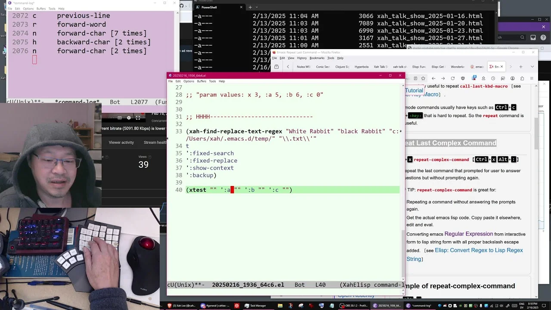The height and width of the screenshot is (310, 551).
Task: Expand the list all tabs dropdown
Action: (x=532, y=67)
